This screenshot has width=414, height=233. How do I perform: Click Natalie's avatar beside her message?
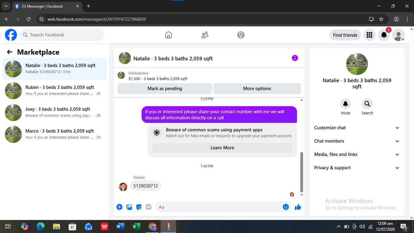tap(123, 187)
